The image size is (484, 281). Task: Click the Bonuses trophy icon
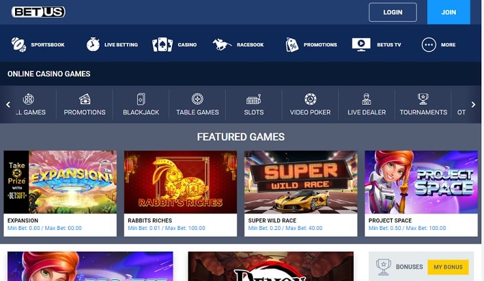[x=383, y=267]
